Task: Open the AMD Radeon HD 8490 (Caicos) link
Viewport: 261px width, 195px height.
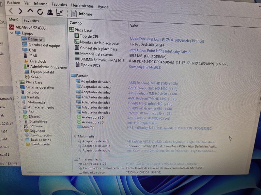Action: tap(149, 118)
